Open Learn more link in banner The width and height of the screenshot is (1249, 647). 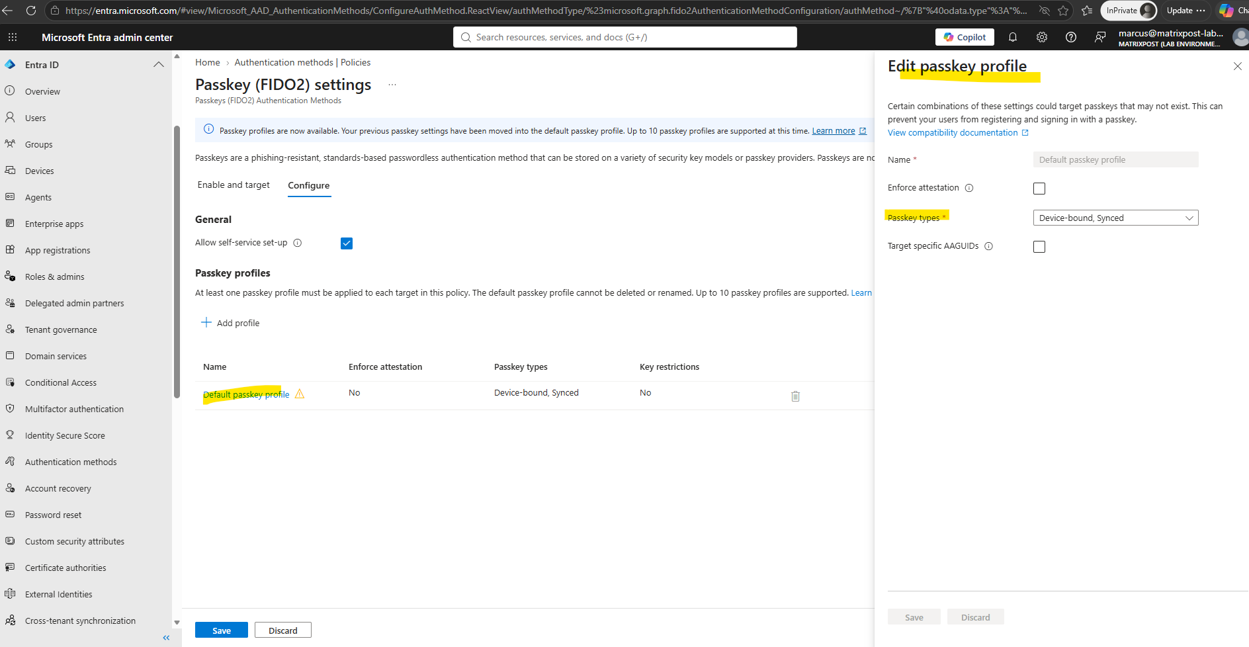(x=834, y=131)
